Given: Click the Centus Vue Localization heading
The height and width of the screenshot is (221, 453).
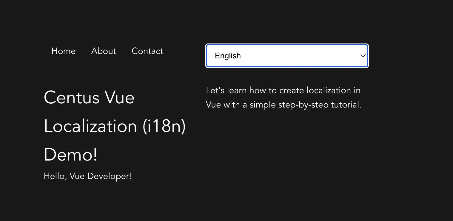Looking at the screenshot, I should click(x=115, y=126).
